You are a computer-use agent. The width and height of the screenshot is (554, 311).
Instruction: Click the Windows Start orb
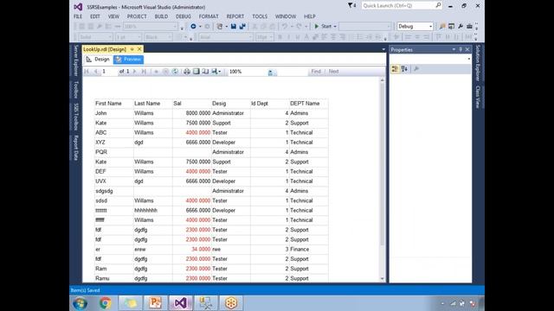click(x=81, y=303)
